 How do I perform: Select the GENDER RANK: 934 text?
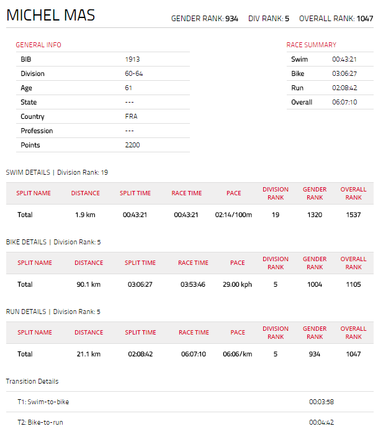tap(205, 19)
